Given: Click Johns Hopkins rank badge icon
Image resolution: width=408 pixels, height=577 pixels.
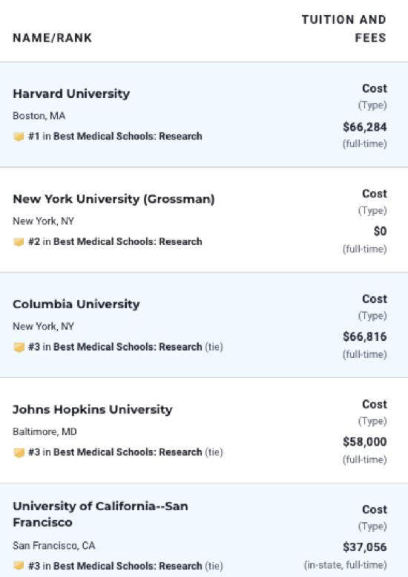Looking at the screenshot, I should pos(19,452).
